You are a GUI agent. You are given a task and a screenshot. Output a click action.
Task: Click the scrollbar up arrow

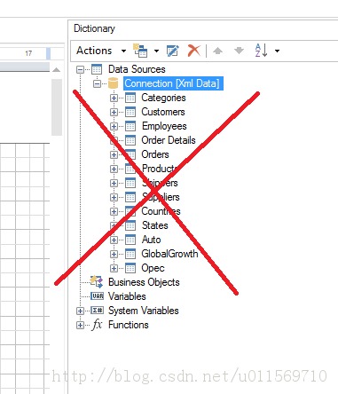point(56,70)
